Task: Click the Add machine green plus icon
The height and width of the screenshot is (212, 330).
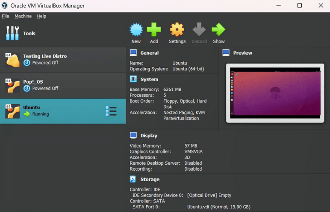Action: (x=154, y=30)
